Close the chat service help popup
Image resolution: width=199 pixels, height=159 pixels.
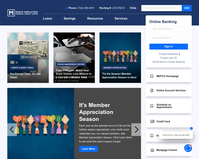click(191, 128)
